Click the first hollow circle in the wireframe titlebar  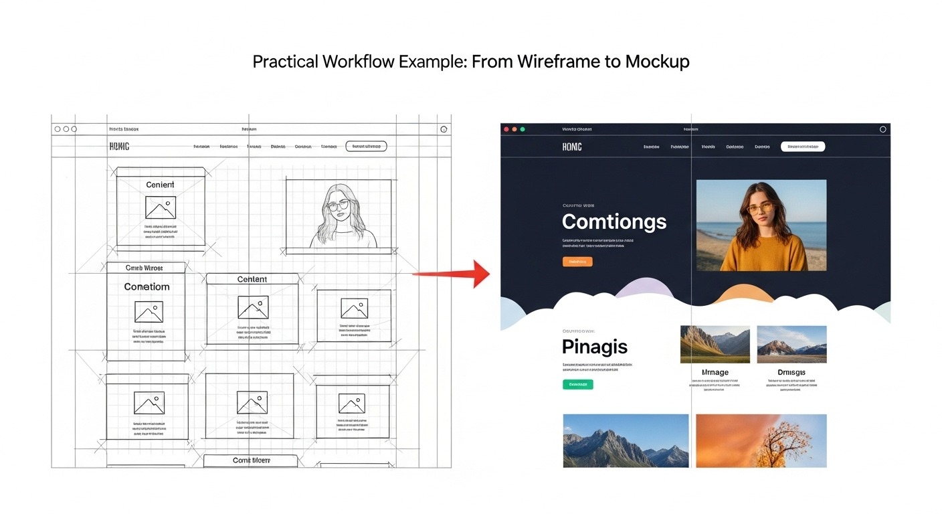point(57,128)
